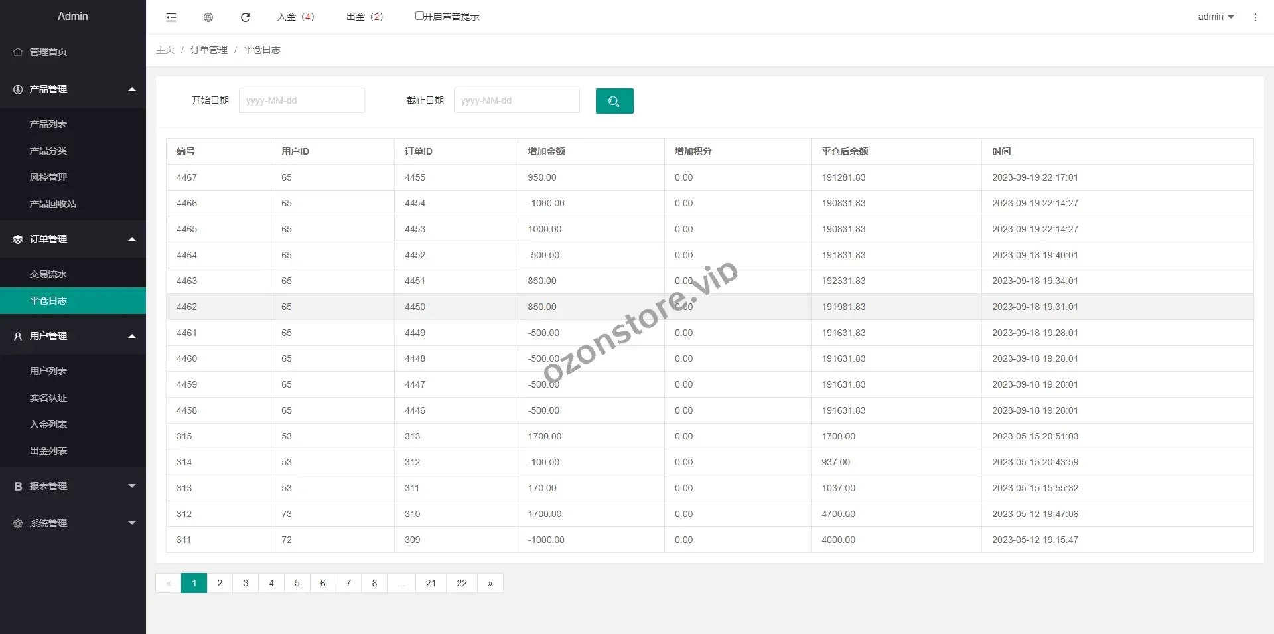Open 交易流水 in the sidebar
This screenshot has height=634, width=1274.
[48, 274]
